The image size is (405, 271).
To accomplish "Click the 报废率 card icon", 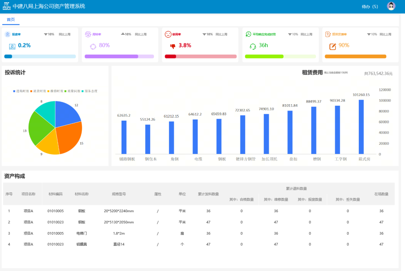I will (x=7, y=34).
